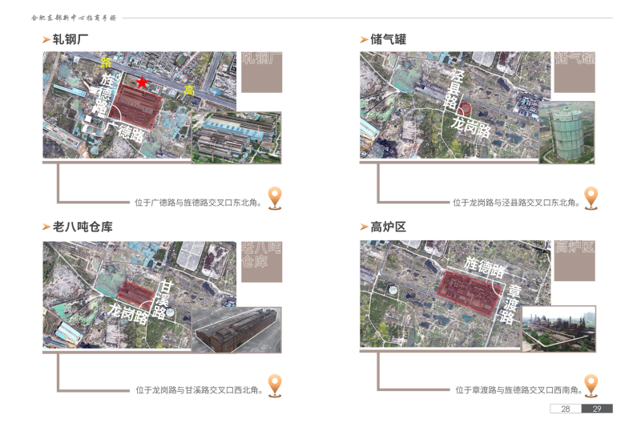Open the steel rolling mill photo thumbnail
The image size is (641, 431).
[x=236, y=138]
